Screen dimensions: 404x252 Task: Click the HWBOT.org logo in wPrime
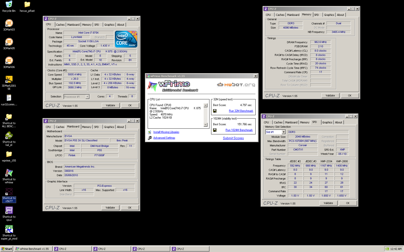coord(236,85)
